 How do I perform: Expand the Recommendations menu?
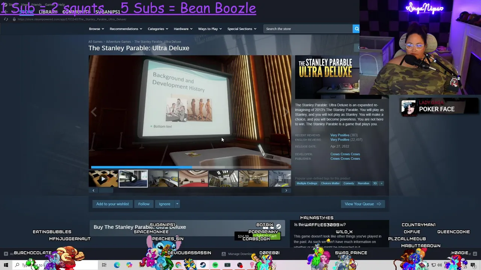coord(126,29)
